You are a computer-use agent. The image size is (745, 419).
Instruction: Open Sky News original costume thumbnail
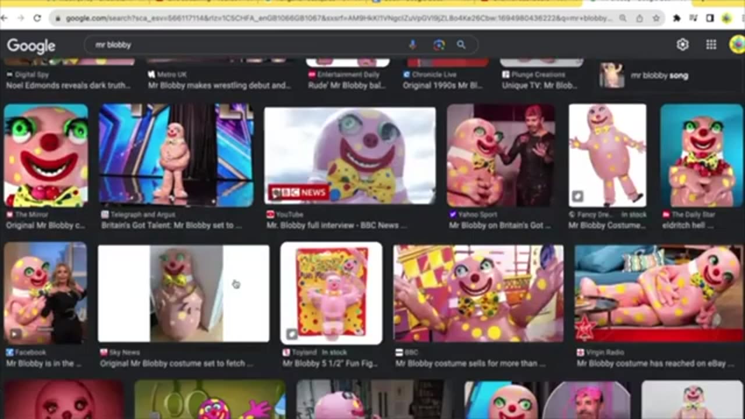coord(183,293)
